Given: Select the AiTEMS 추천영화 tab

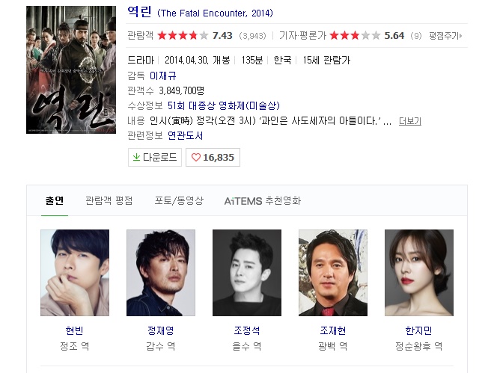Looking at the screenshot, I should 263,200.
